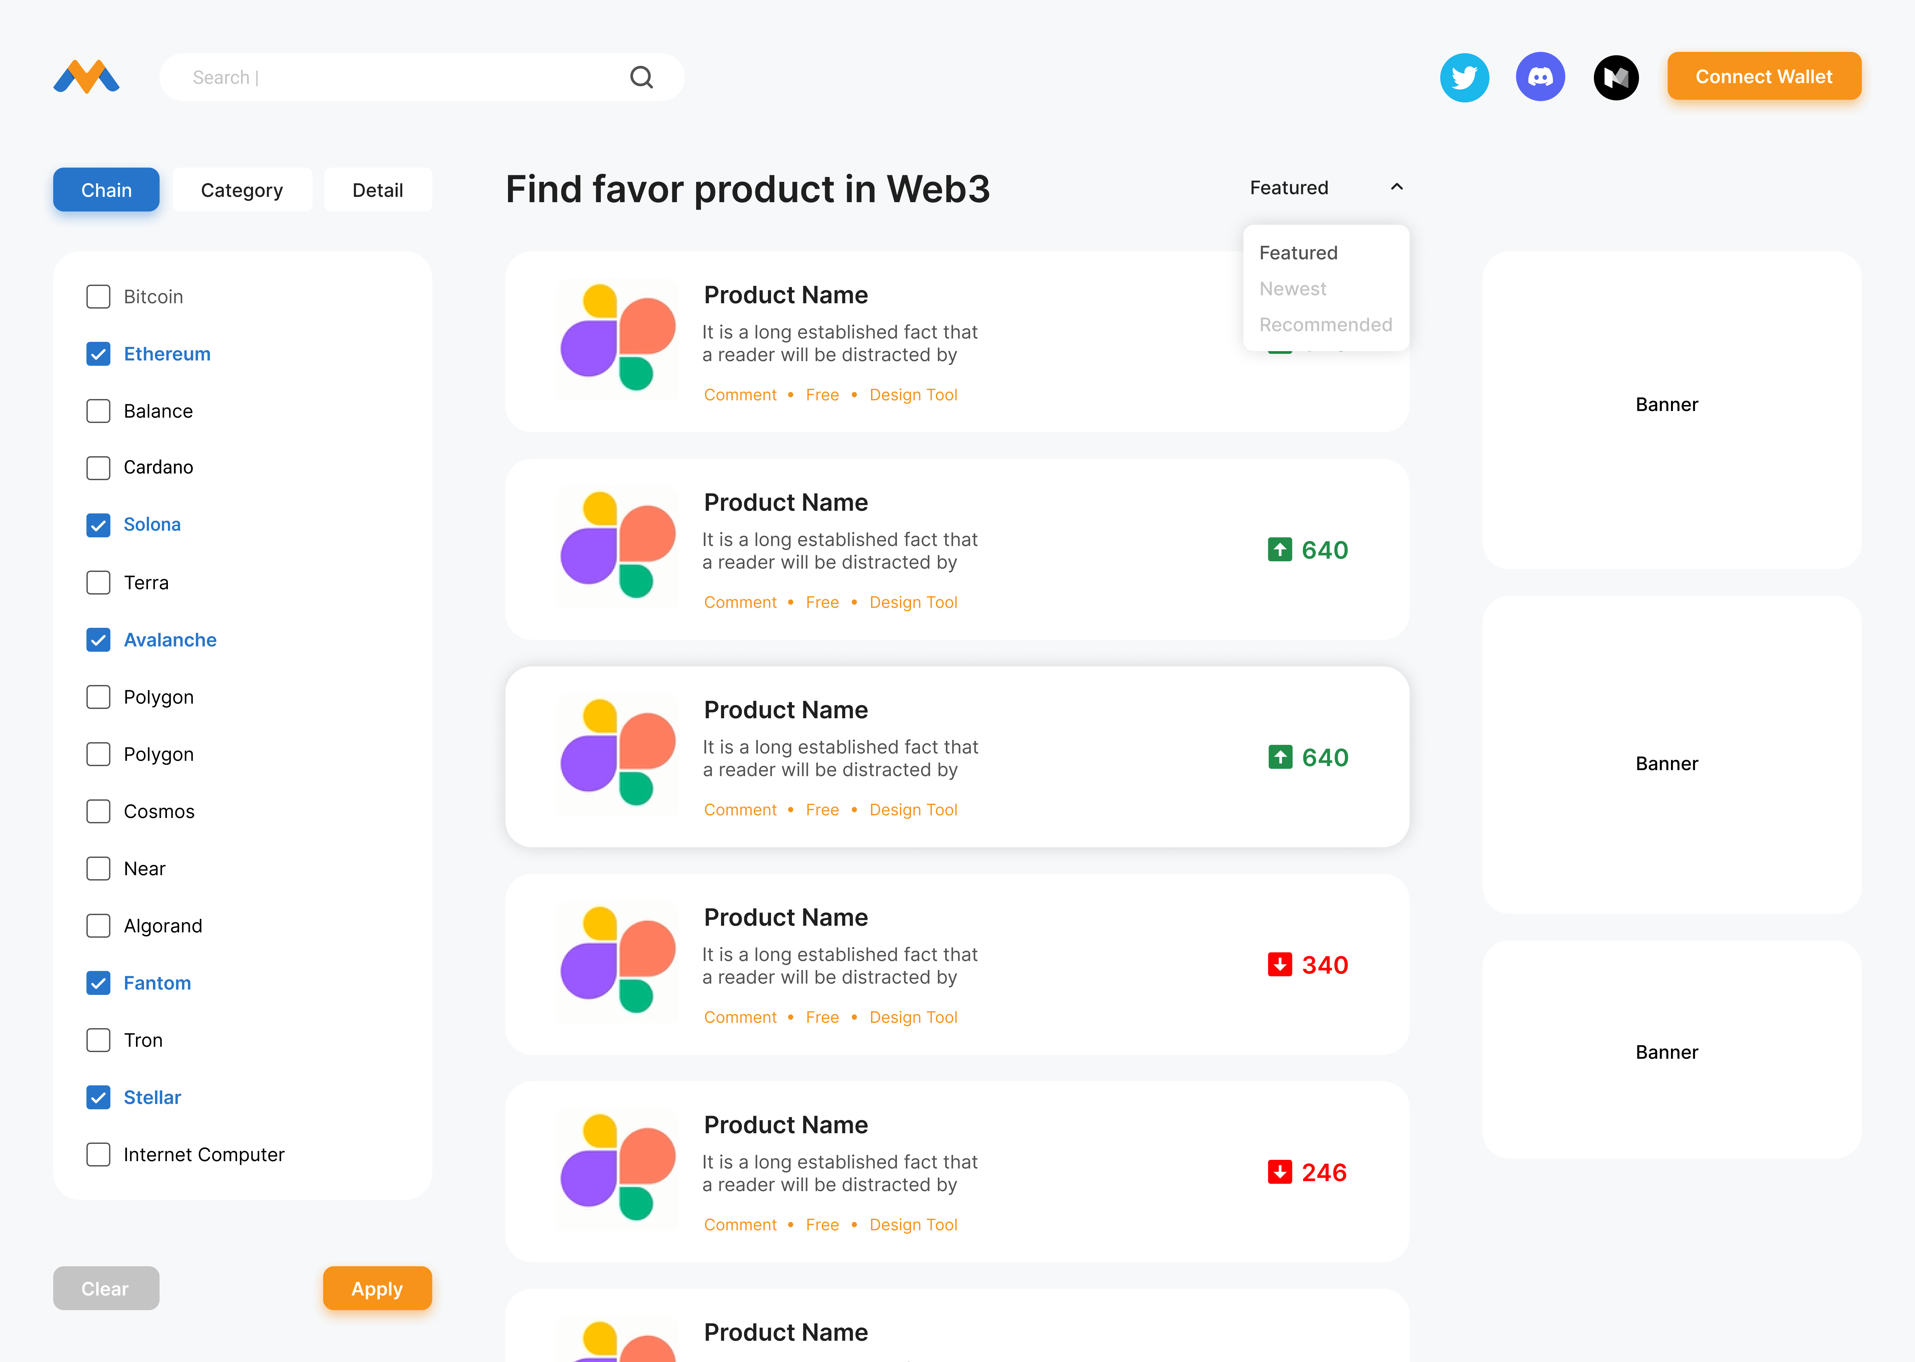This screenshot has height=1362, width=1915.
Task: Select Recommended in the sort menu
Action: (1325, 326)
